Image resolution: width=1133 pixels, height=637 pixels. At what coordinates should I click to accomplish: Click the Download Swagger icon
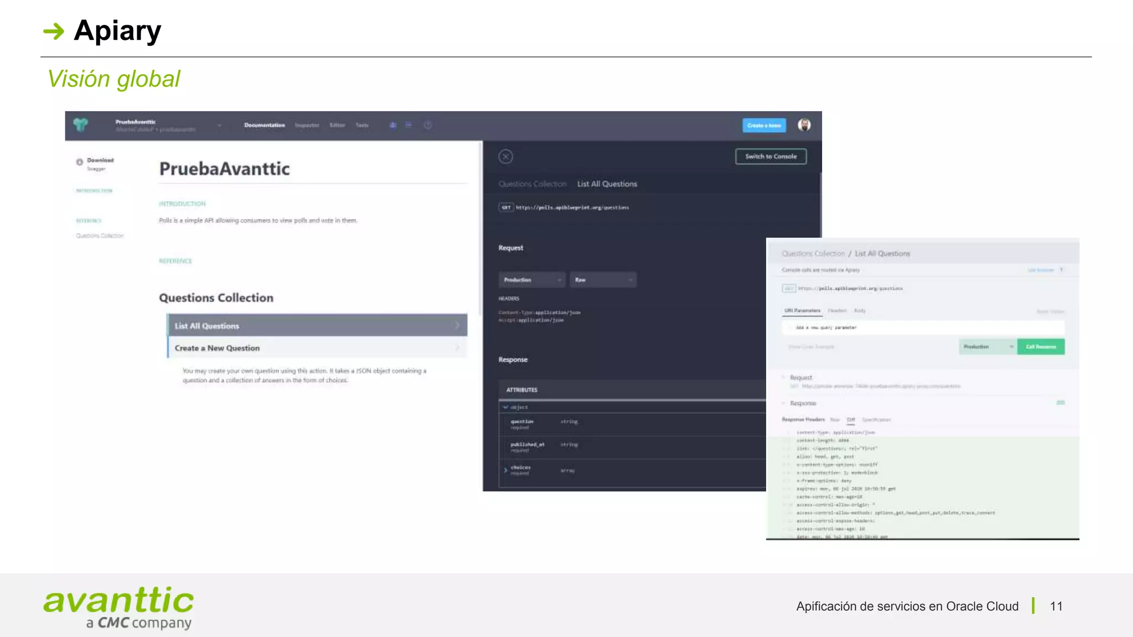click(80, 162)
